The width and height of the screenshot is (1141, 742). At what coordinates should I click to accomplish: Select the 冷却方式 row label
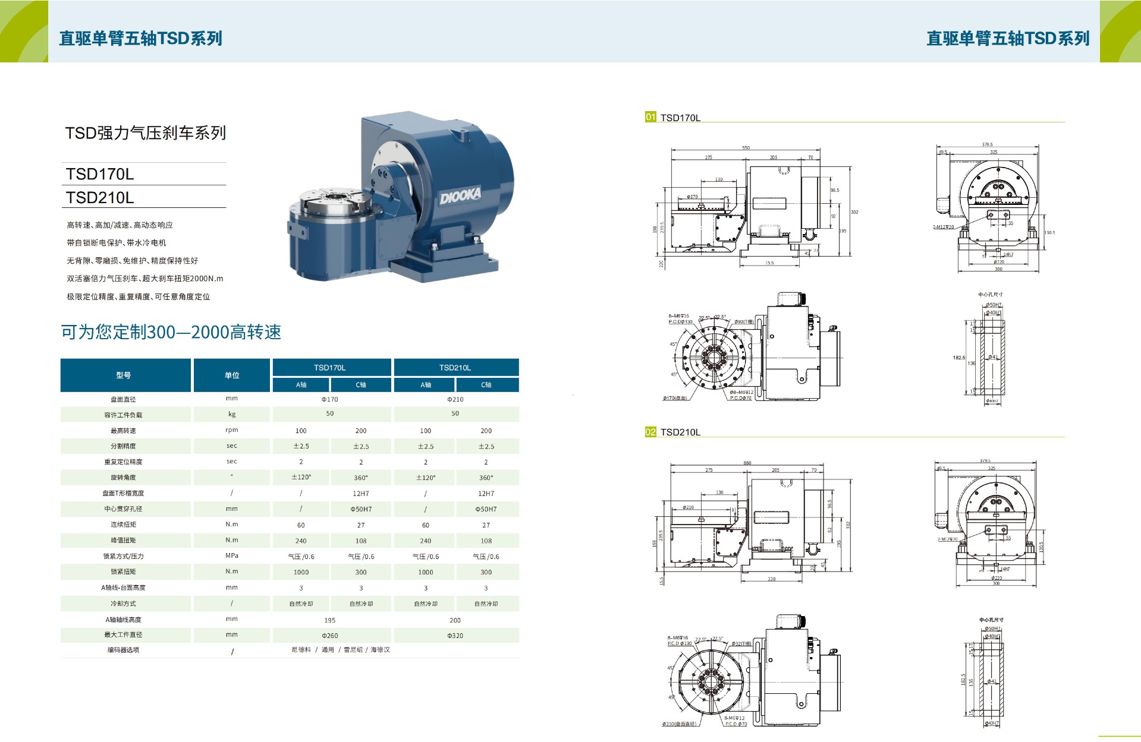(124, 604)
